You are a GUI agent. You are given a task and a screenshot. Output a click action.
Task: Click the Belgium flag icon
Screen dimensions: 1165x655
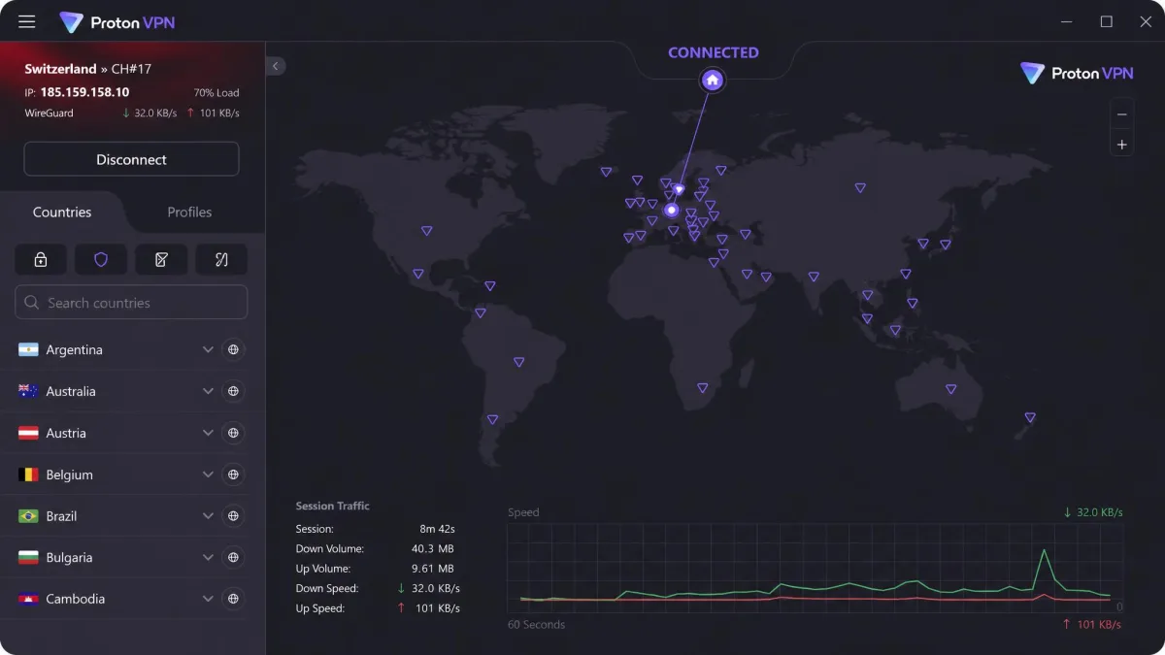[x=28, y=475]
